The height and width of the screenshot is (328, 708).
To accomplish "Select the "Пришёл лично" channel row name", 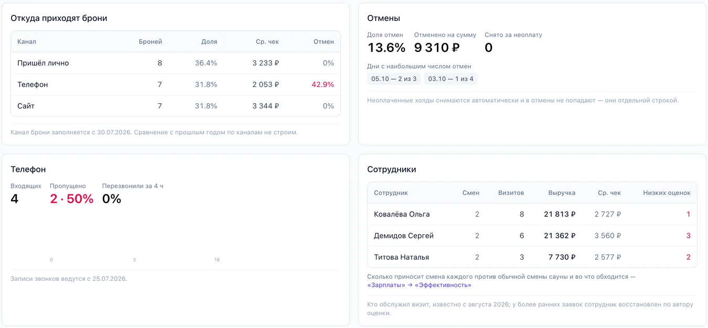I will tap(43, 63).
